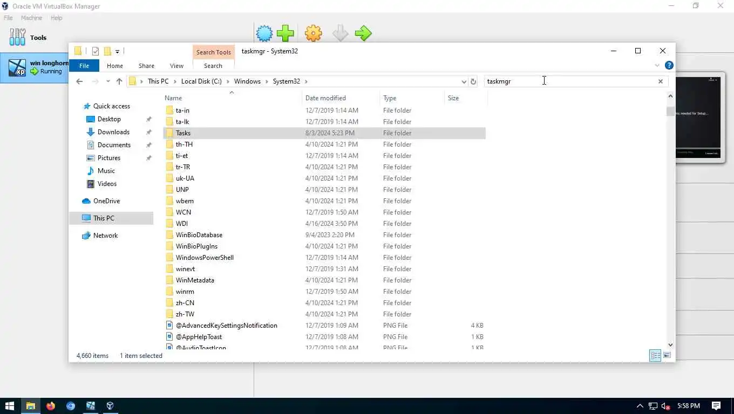The image size is (734, 414).
Task: Click the VirtualBox New machine blue icon
Action: coord(264,33)
